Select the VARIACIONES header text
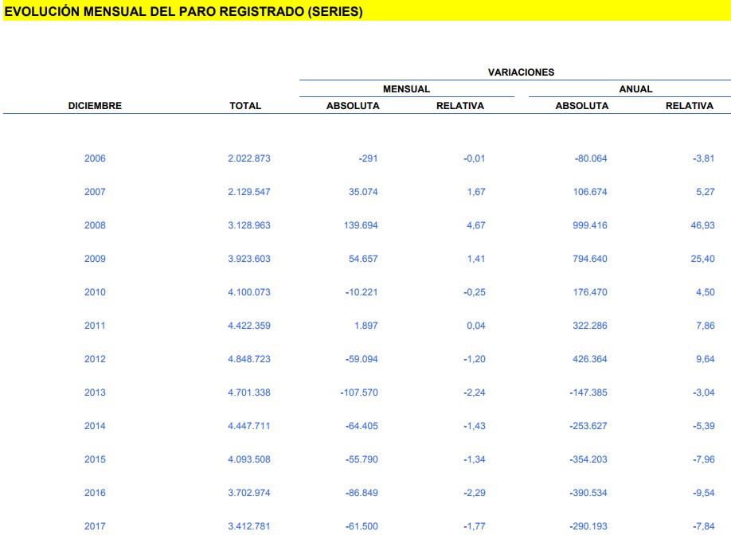Image resolution: width=731 pixels, height=539 pixels. click(521, 72)
